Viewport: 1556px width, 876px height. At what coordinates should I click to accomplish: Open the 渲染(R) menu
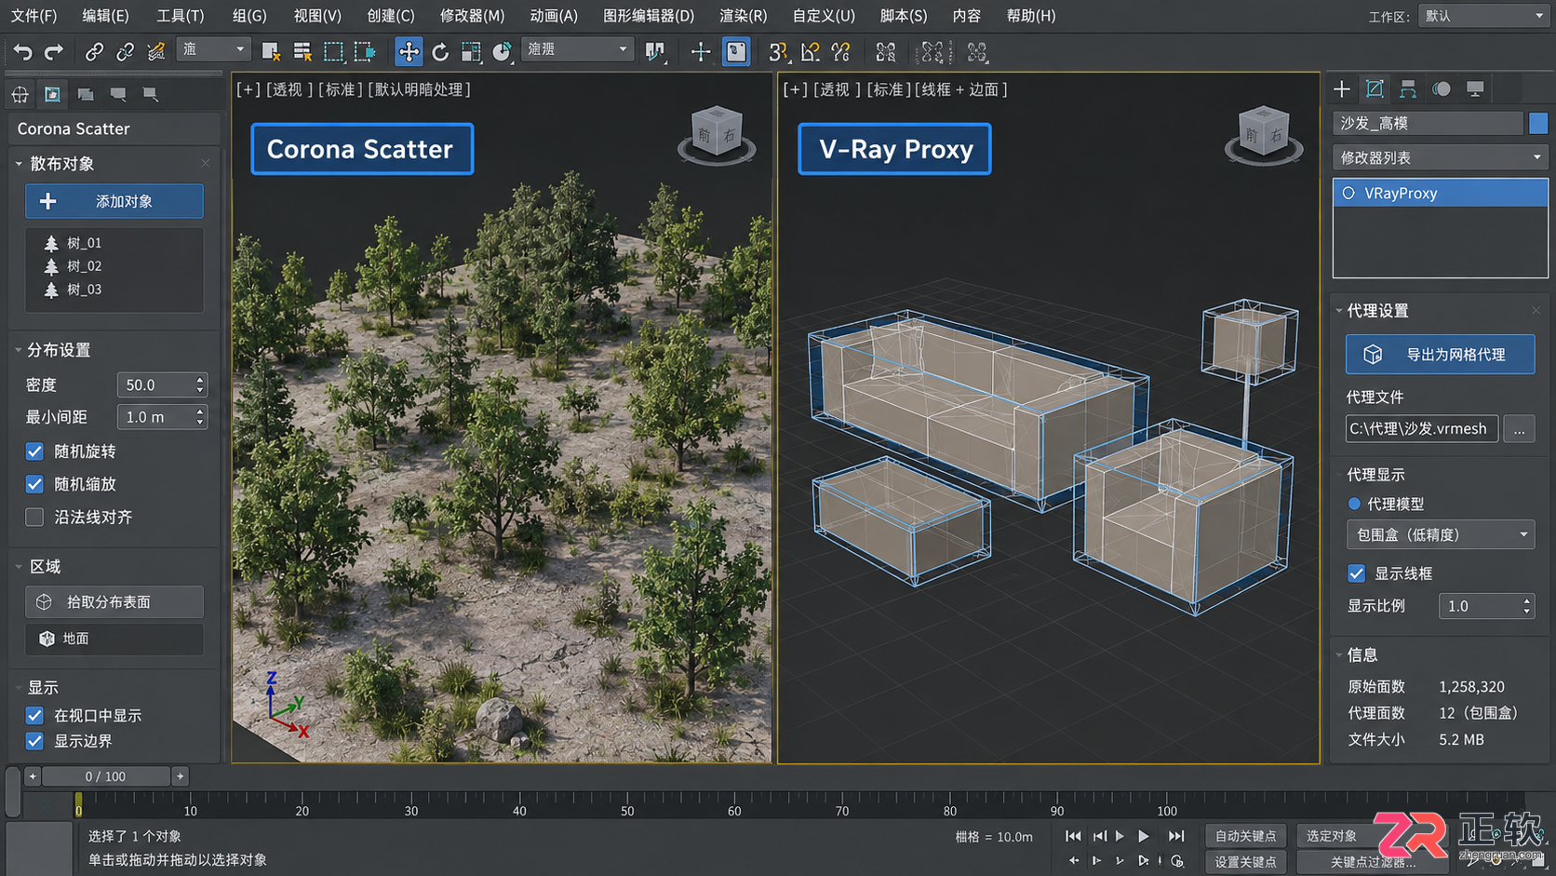744,16
